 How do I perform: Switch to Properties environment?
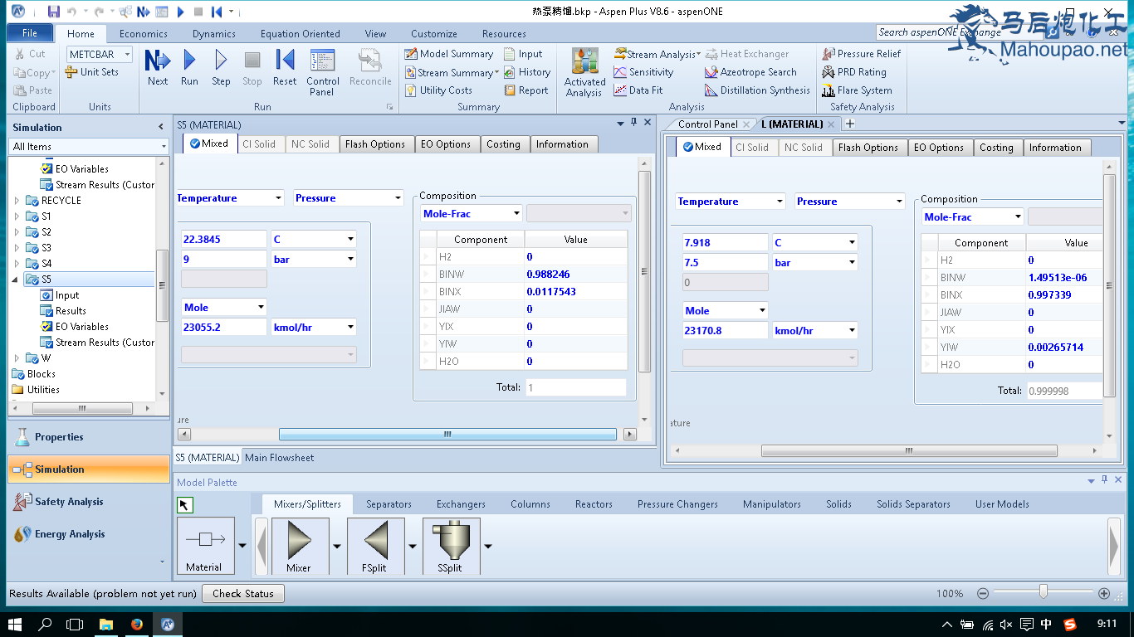(88, 437)
